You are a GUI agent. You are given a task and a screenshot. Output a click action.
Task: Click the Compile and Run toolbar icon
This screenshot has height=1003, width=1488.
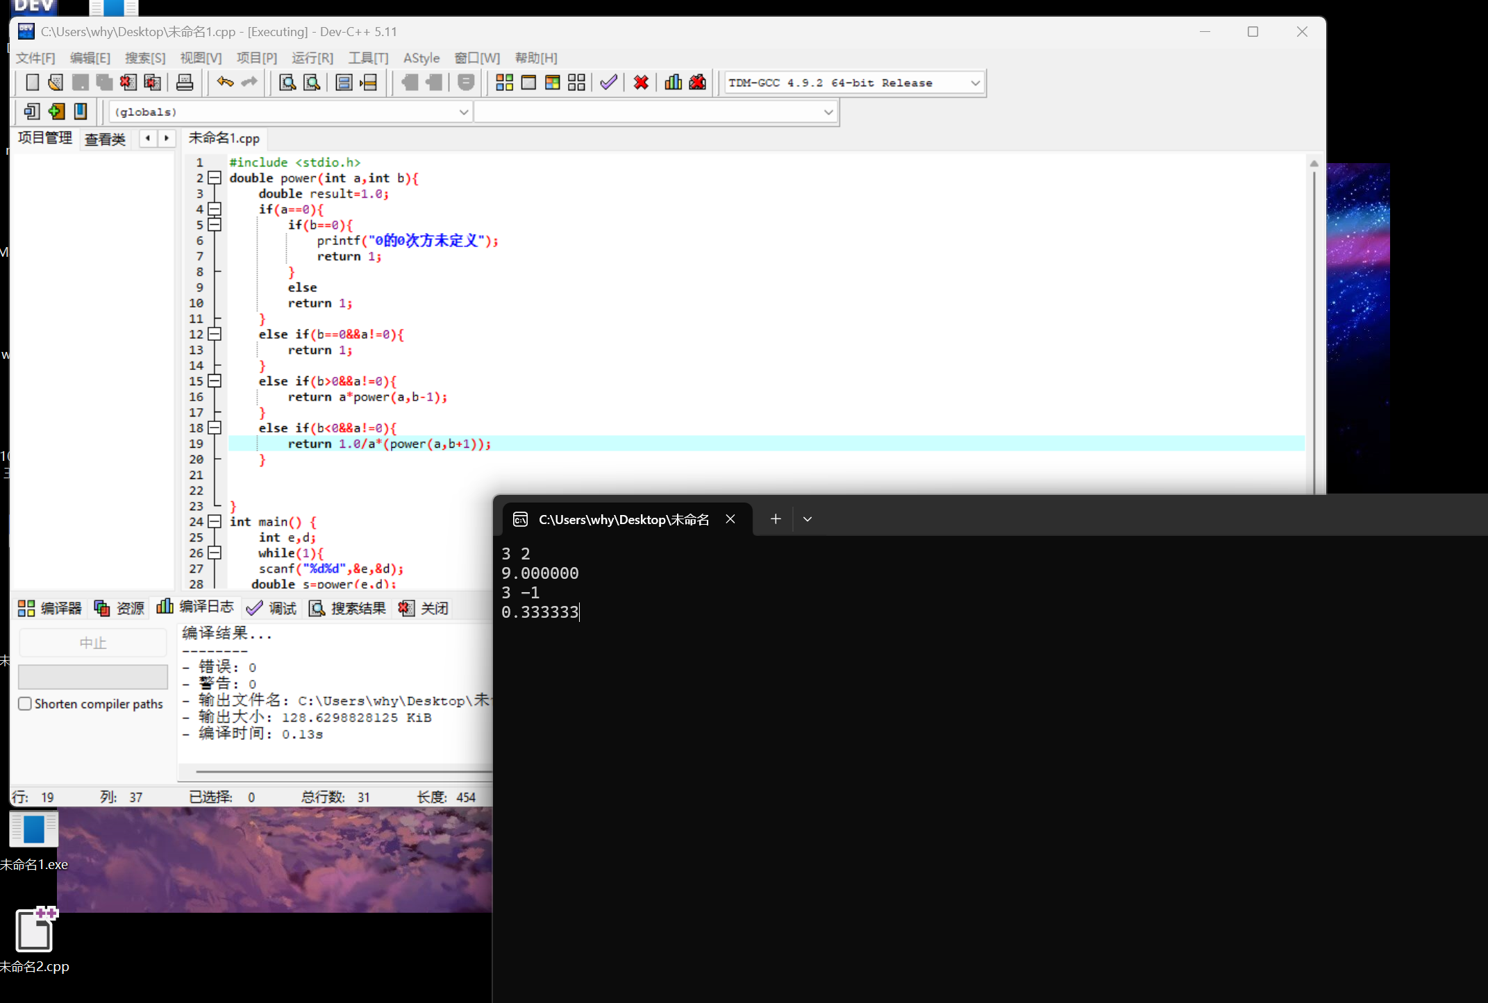pos(553,83)
